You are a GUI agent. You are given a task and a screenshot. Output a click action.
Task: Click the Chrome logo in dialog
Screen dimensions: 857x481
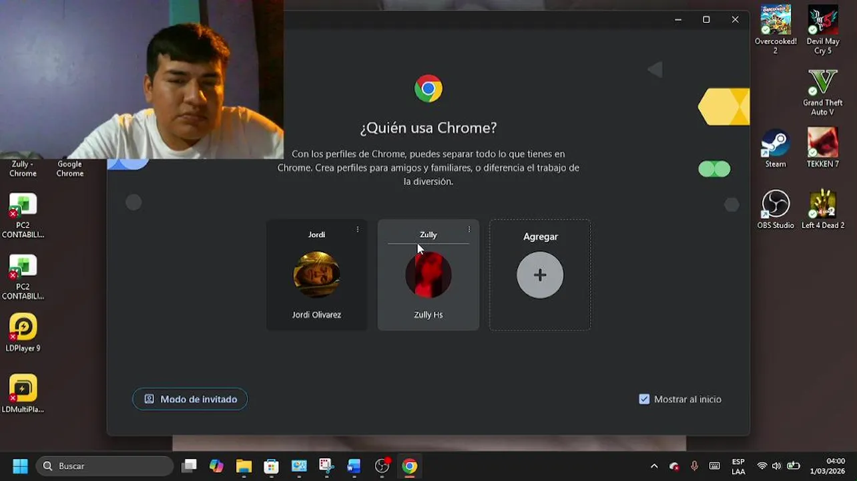(x=429, y=88)
